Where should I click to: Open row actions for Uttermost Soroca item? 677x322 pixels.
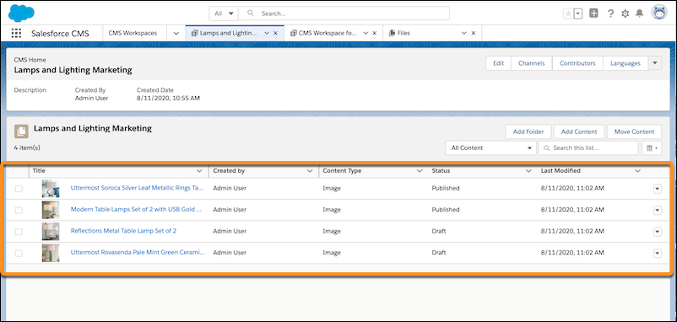pyautogui.click(x=657, y=189)
